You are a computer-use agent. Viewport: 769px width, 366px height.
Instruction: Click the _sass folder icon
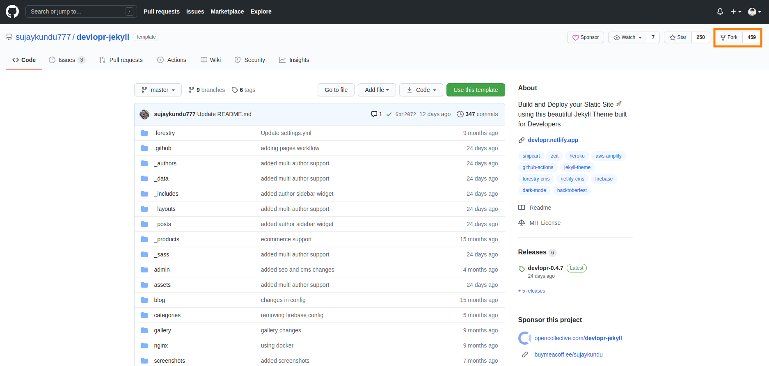[144, 254]
